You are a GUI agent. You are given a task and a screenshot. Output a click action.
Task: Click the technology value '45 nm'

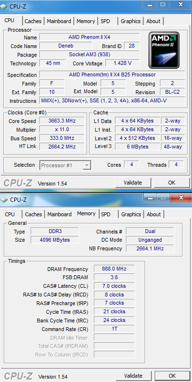[x=53, y=63]
